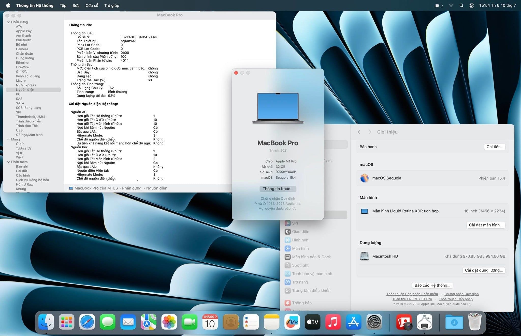Screen dimensions: 521x336
Task: Open the Calendar icon showing 10
Action: click(x=210, y=322)
